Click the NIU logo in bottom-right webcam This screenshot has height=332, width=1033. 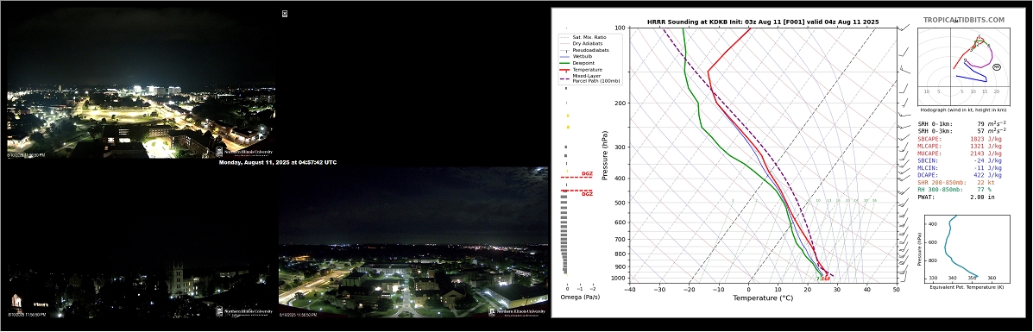(x=518, y=311)
